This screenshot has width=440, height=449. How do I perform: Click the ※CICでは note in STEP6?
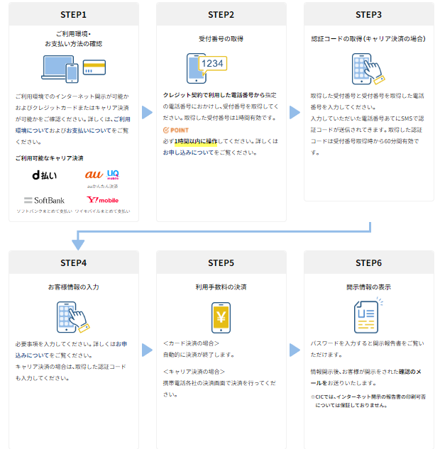coord(368,401)
